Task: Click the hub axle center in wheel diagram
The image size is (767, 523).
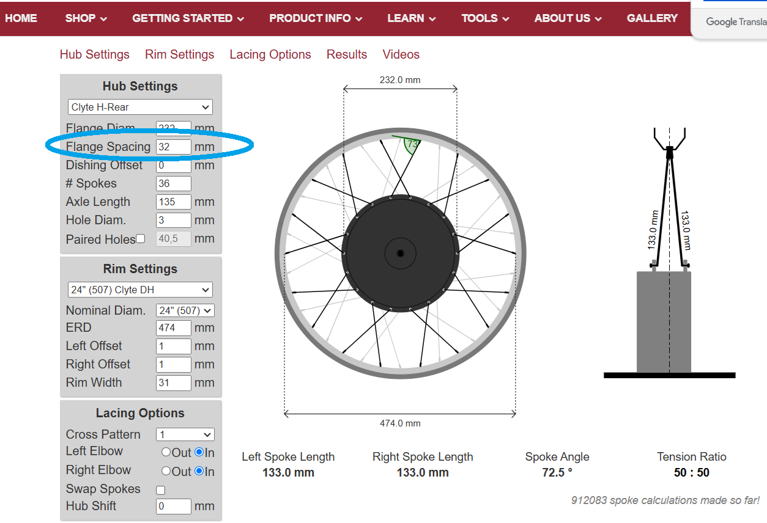Action: click(x=400, y=253)
